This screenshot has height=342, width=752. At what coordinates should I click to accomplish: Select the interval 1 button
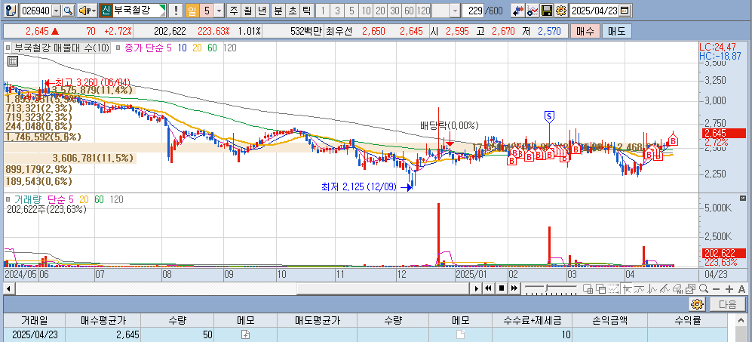pyautogui.click(x=324, y=11)
